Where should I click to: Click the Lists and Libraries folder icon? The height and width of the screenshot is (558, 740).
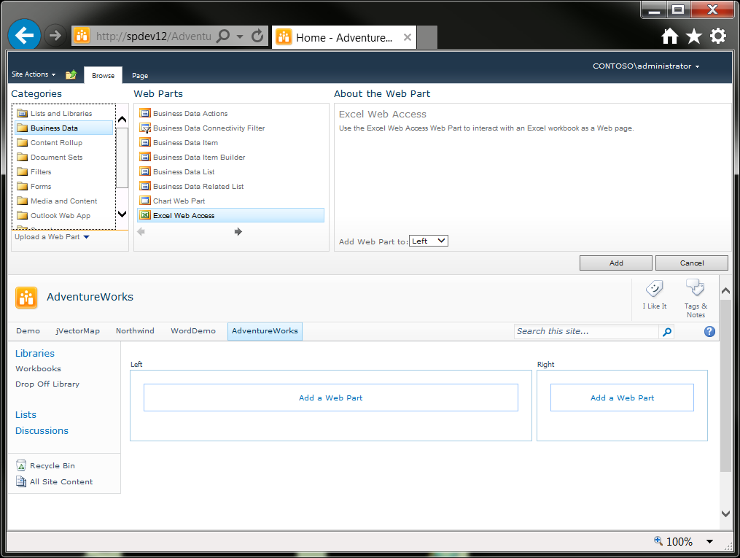point(22,113)
